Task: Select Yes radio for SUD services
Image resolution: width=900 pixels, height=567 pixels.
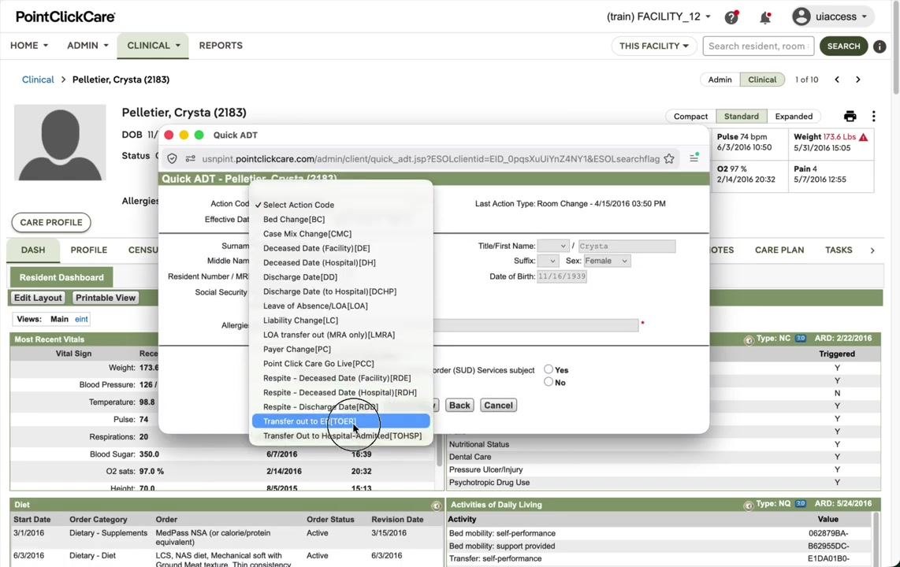Action: 549,369
